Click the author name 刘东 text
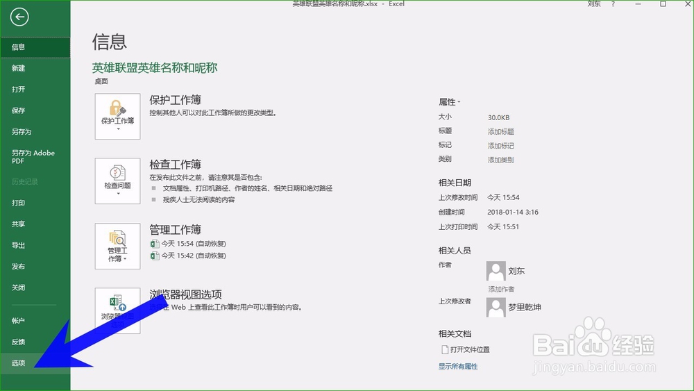The height and width of the screenshot is (391, 694). [516, 271]
